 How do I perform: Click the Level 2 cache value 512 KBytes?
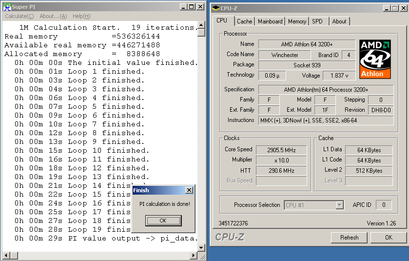click(369, 171)
